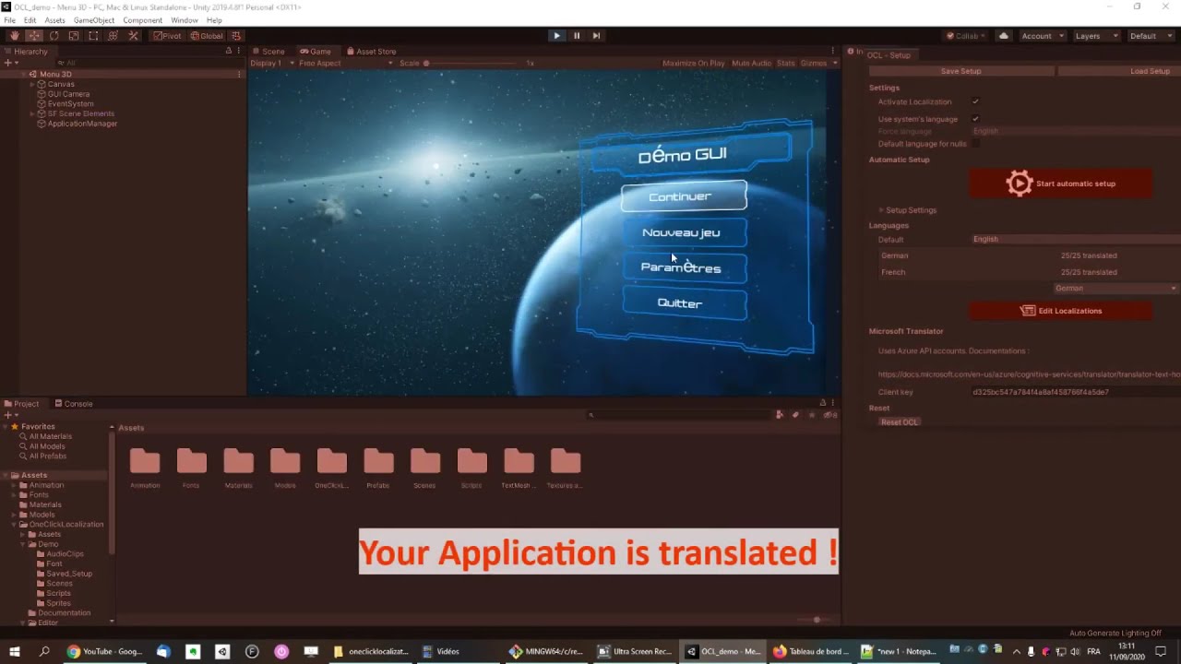Click the Project search field
Screen dimensions: 1181x664
coord(681,415)
